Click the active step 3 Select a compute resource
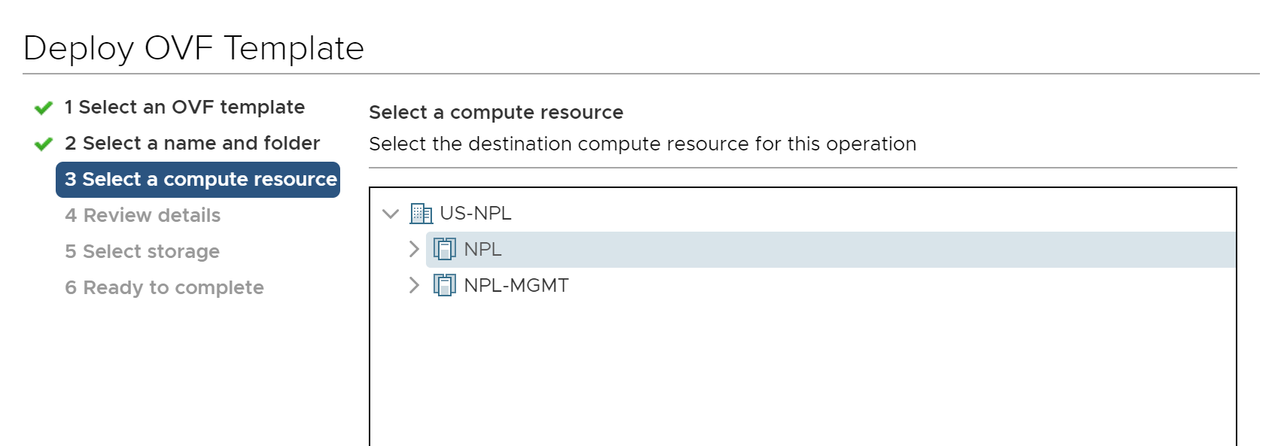The height and width of the screenshot is (446, 1287). (199, 180)
